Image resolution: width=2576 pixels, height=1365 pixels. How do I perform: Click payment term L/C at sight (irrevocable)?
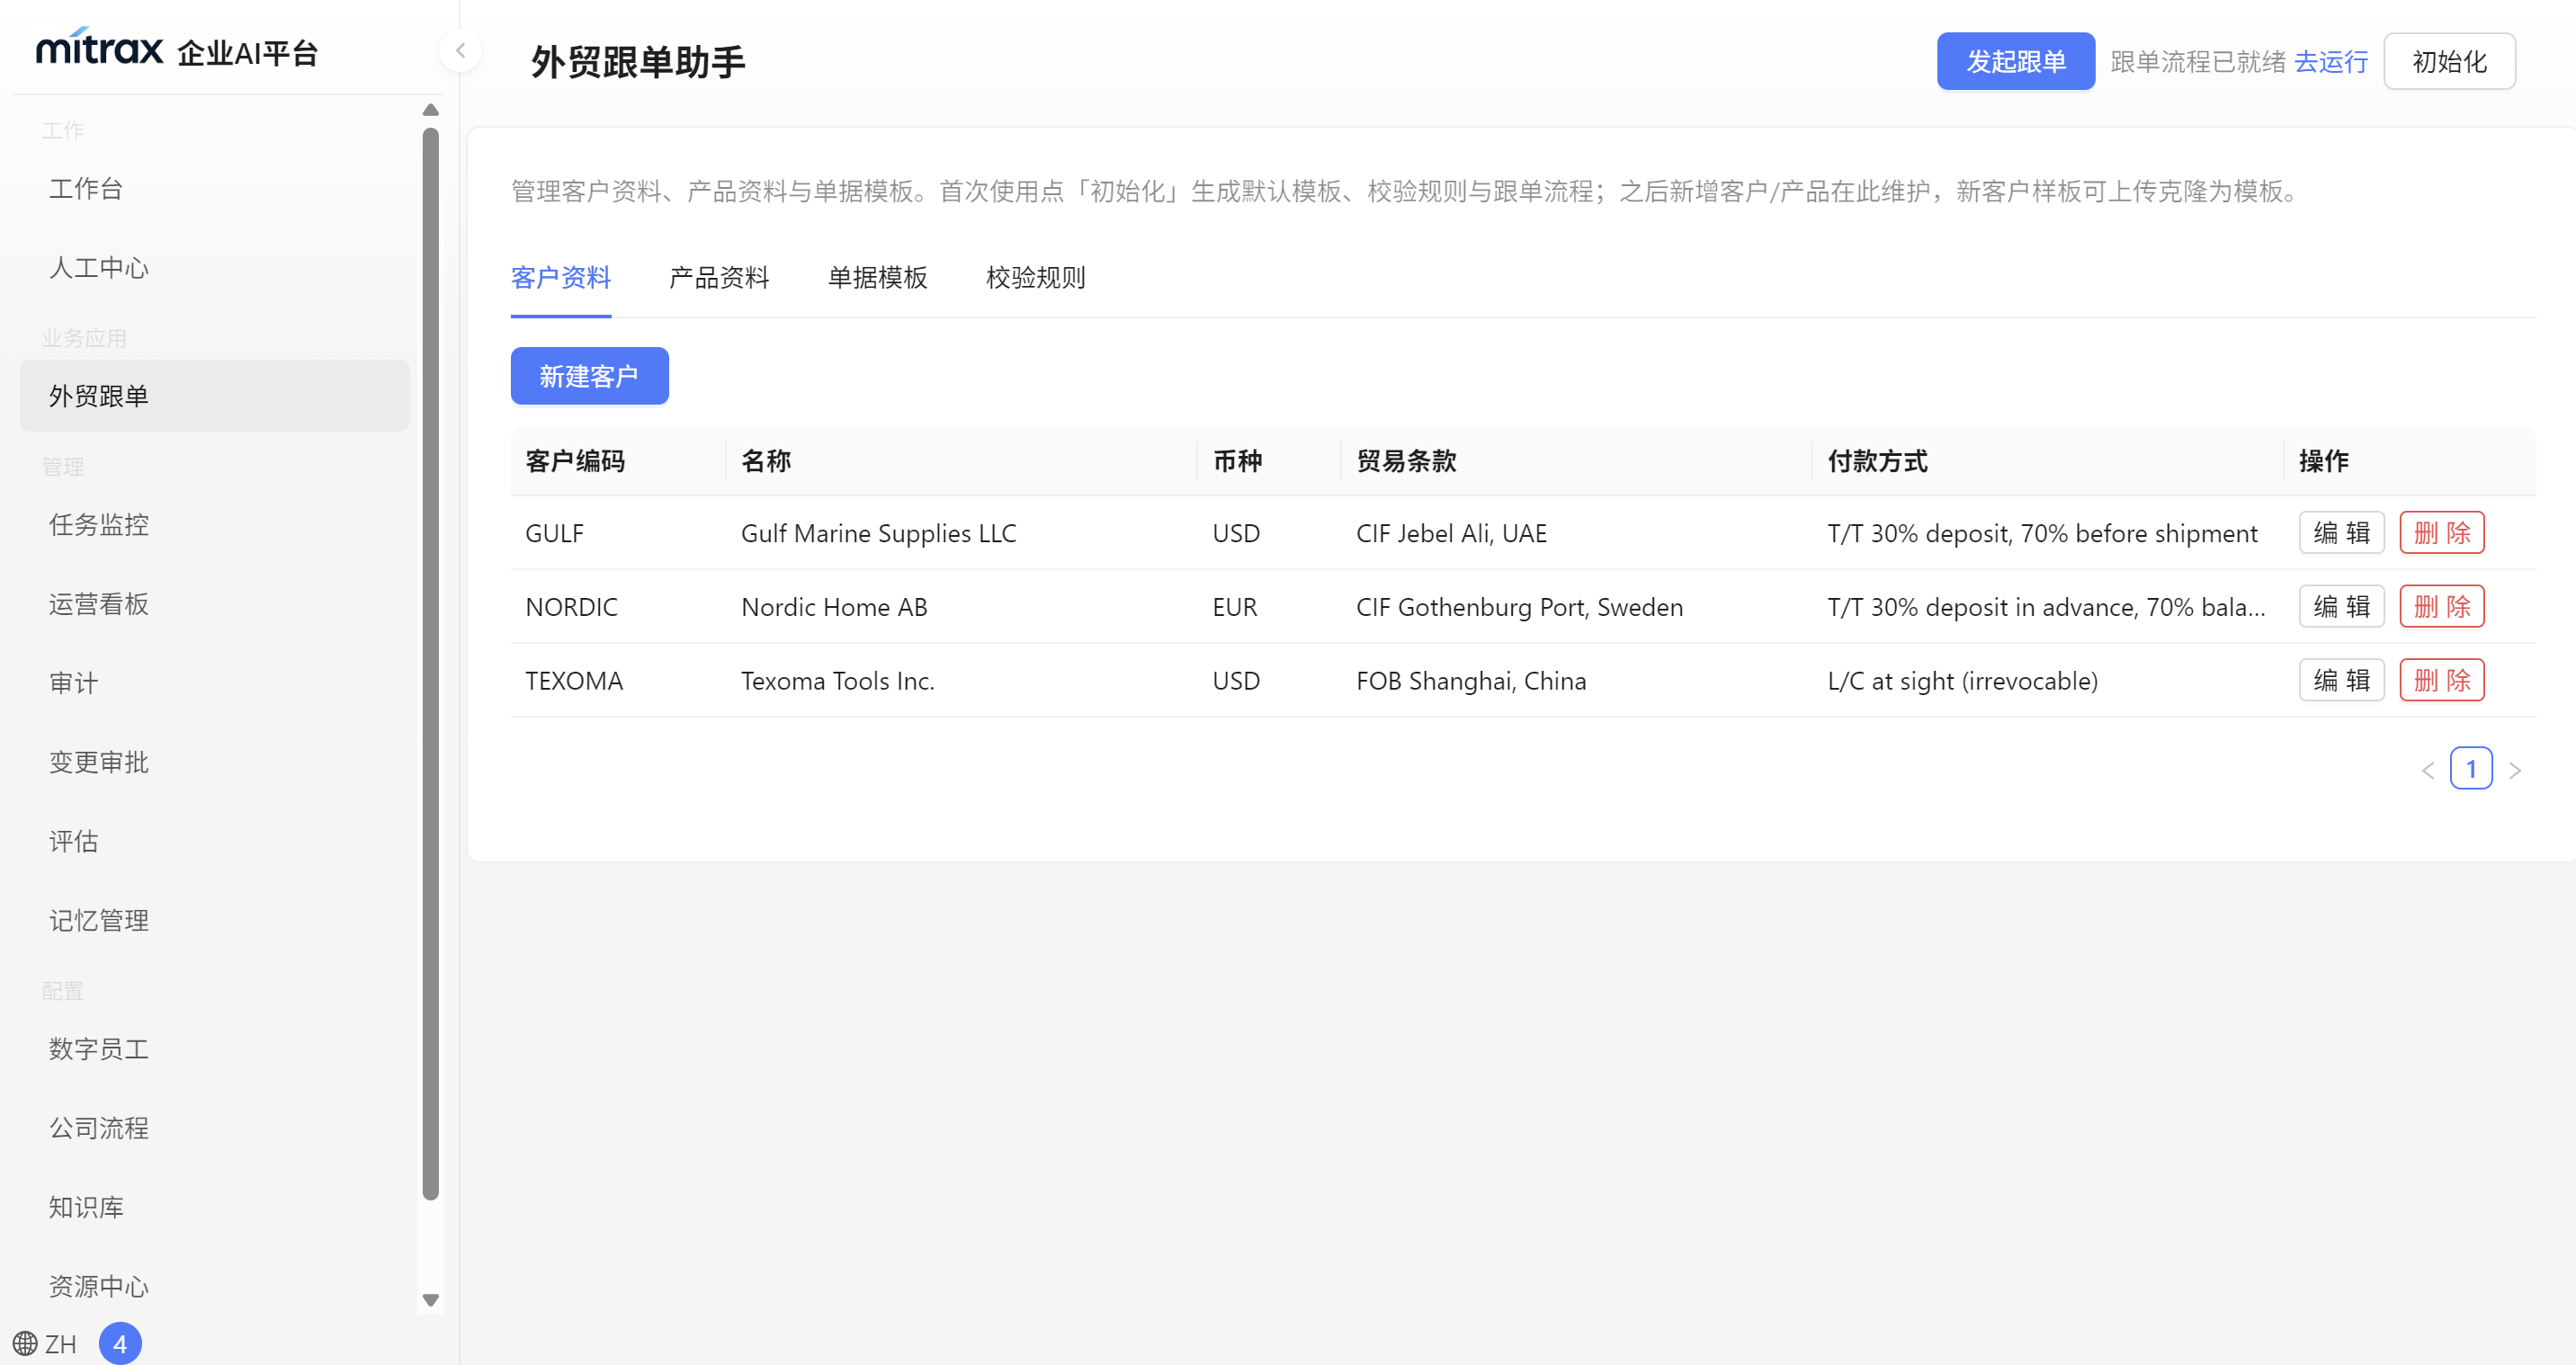[1962, 681]
